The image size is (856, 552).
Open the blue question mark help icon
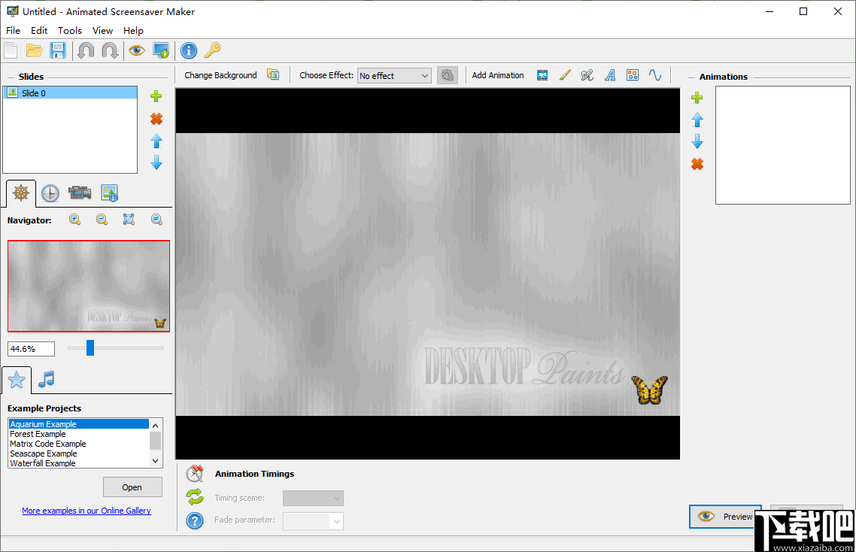coord(195,520)
